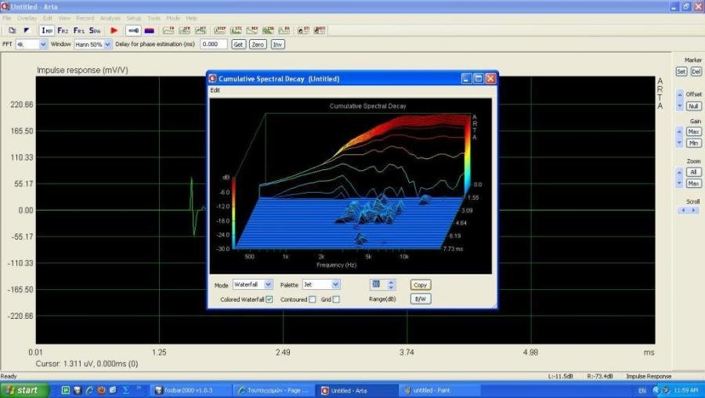This screenshot has height=398, width=705.
Task: Click the Gain up arrow
Action: (x=679, y=132)
